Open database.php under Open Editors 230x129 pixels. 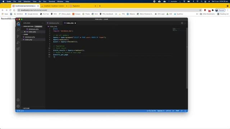(33, 29)
